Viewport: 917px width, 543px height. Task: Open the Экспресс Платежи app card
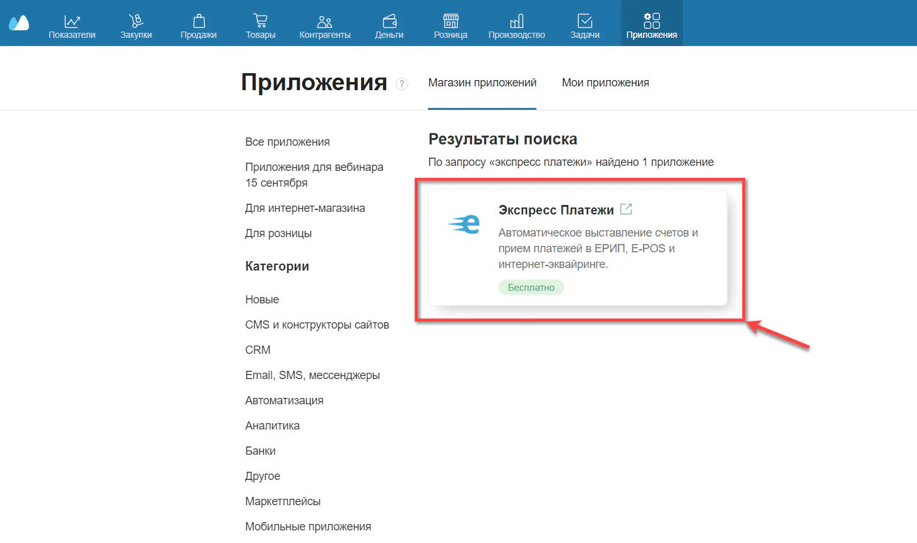(x=577, y=248)
